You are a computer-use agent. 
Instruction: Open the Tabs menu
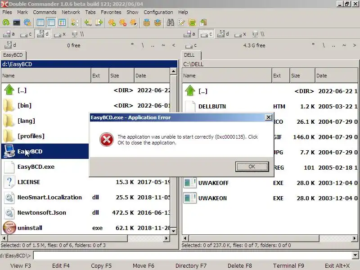click(x=90, y=12)
